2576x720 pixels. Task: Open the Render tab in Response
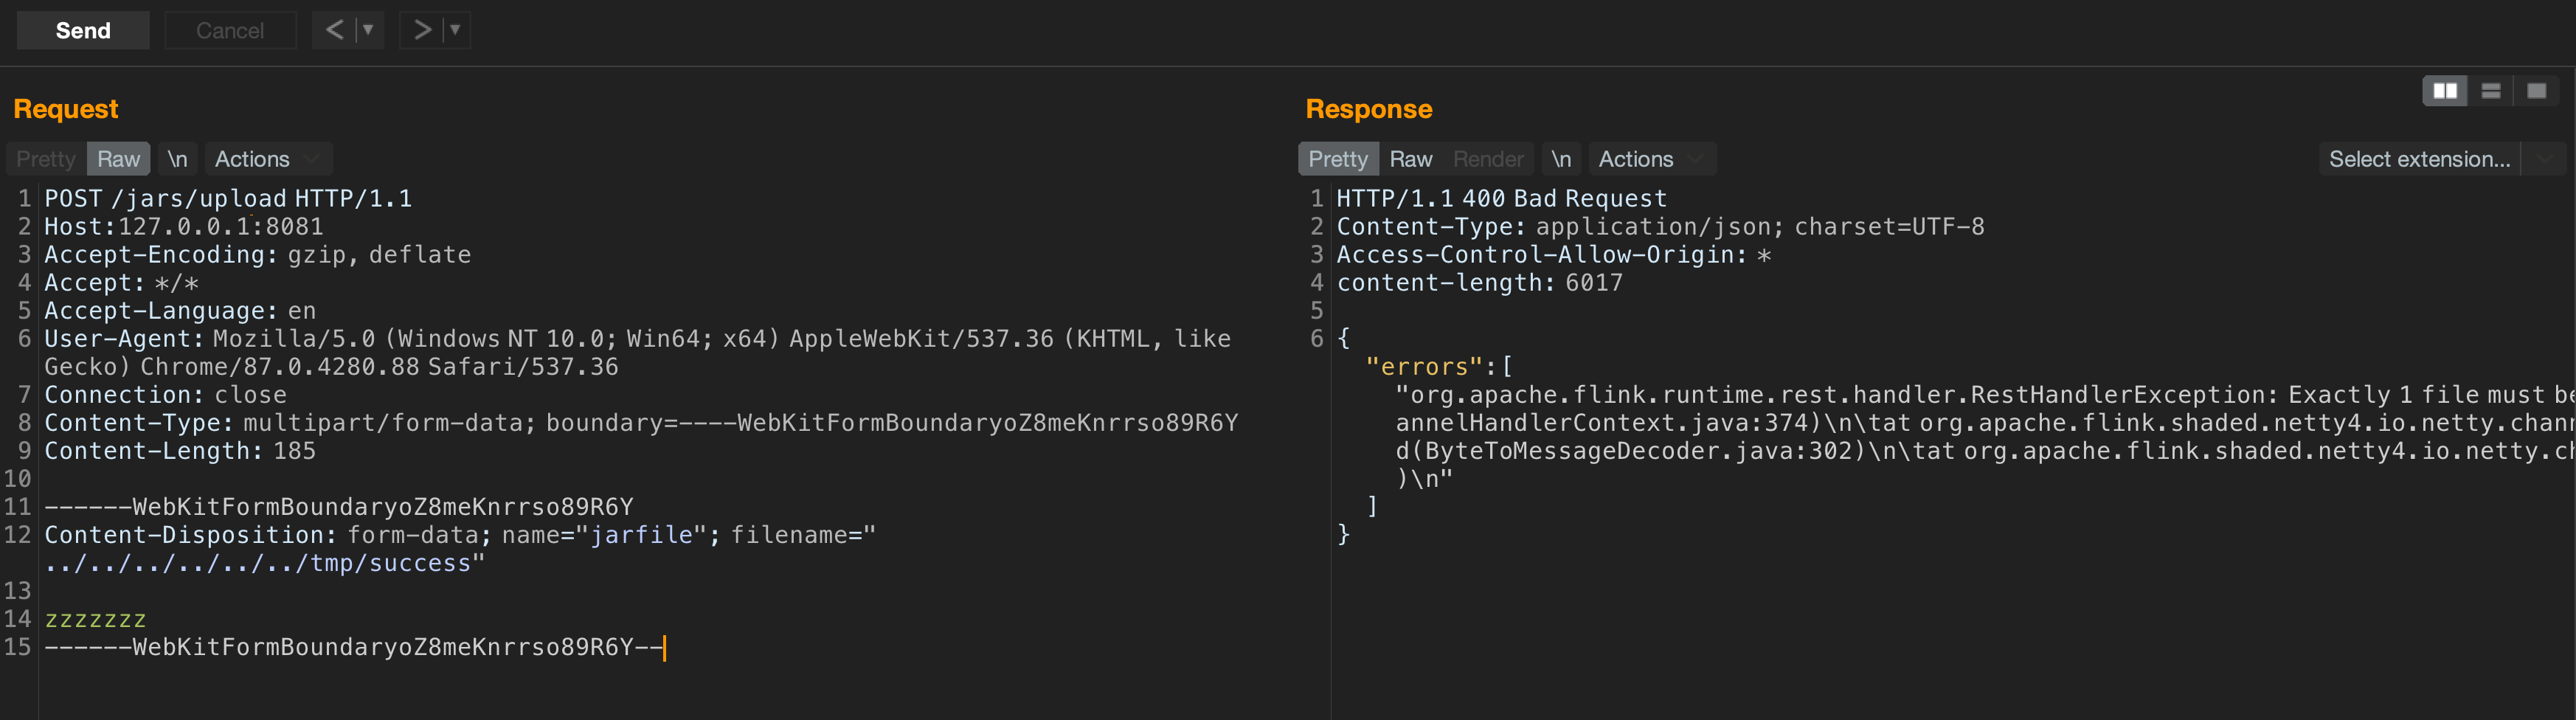click(1487, 159)
